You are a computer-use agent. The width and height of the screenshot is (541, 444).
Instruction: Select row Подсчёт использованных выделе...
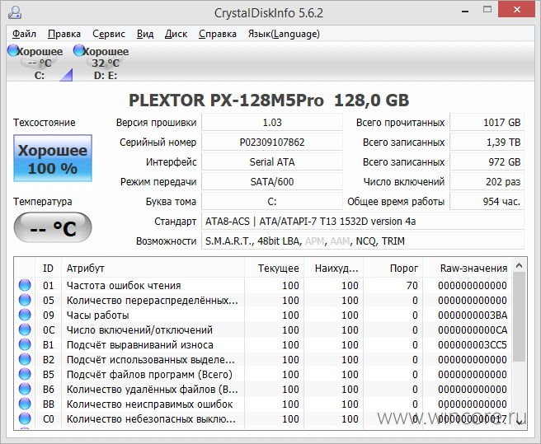[x=264, y=359]
